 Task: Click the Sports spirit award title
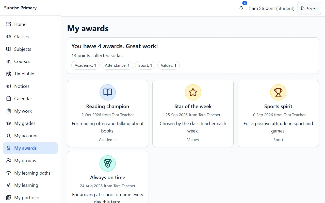tap(278, 106)
